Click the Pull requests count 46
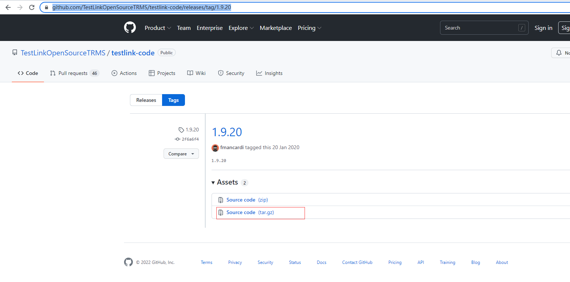Image resolution: width=570 pixels, height=282 pixels. 95,73
